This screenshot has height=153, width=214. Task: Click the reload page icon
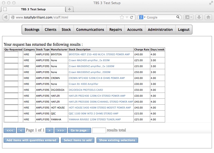[131, 17]
